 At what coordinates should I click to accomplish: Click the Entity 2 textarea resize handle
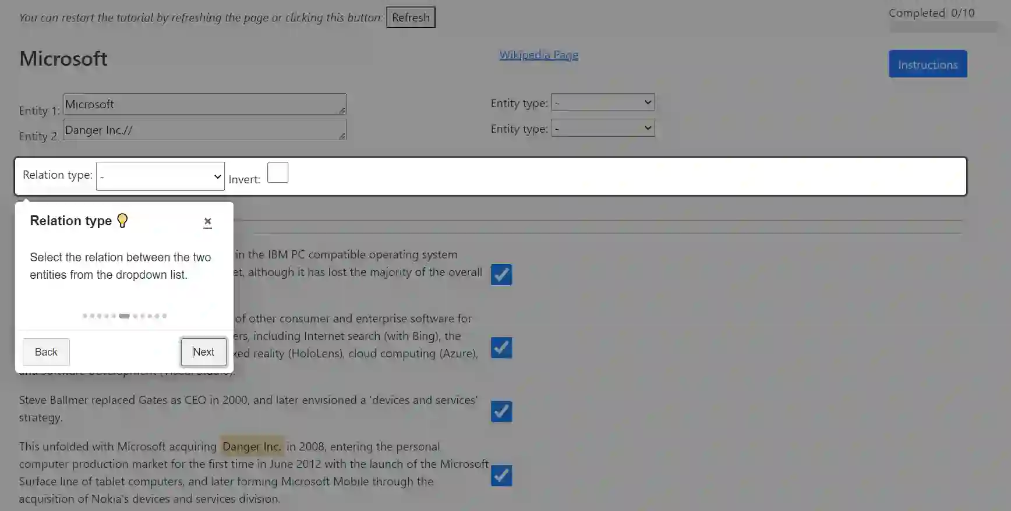click(342, 136)
